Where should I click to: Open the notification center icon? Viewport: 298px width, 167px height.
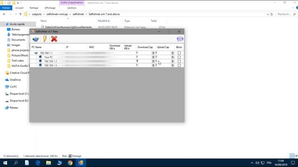[293, 163]
